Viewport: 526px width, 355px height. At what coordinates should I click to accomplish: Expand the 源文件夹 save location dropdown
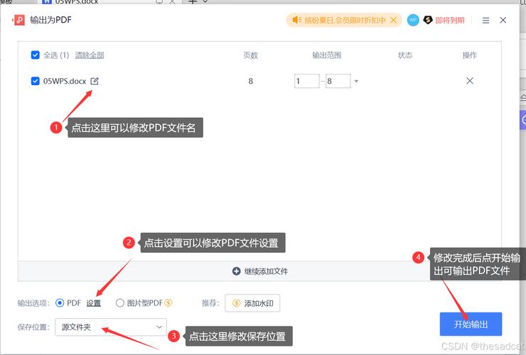111,327
